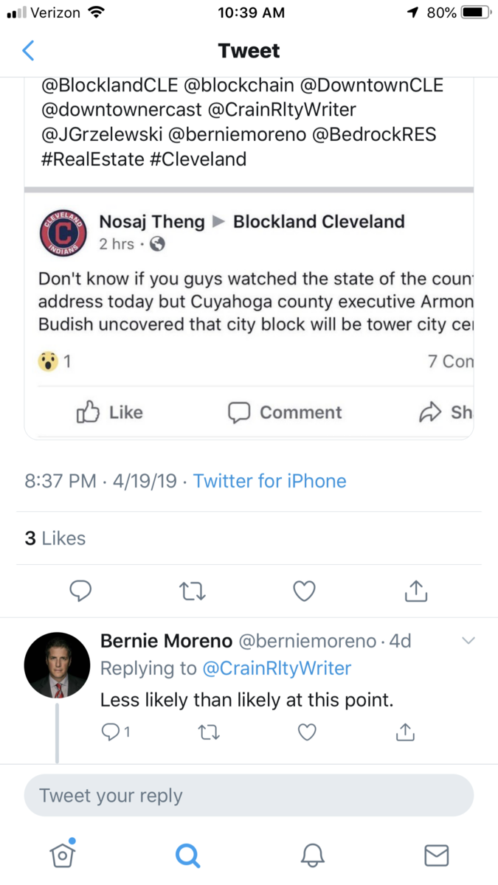Image resolution: width=498 pixels, height=885 pixels.
Task: View the 3 Likes list
Action: tap(55, 538)
